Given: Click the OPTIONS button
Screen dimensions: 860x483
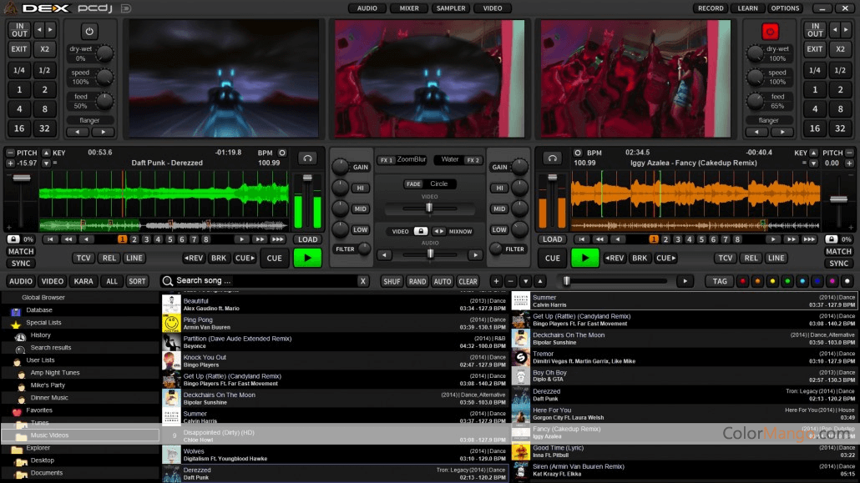Looking at the screenshot, I should [785, 8].
